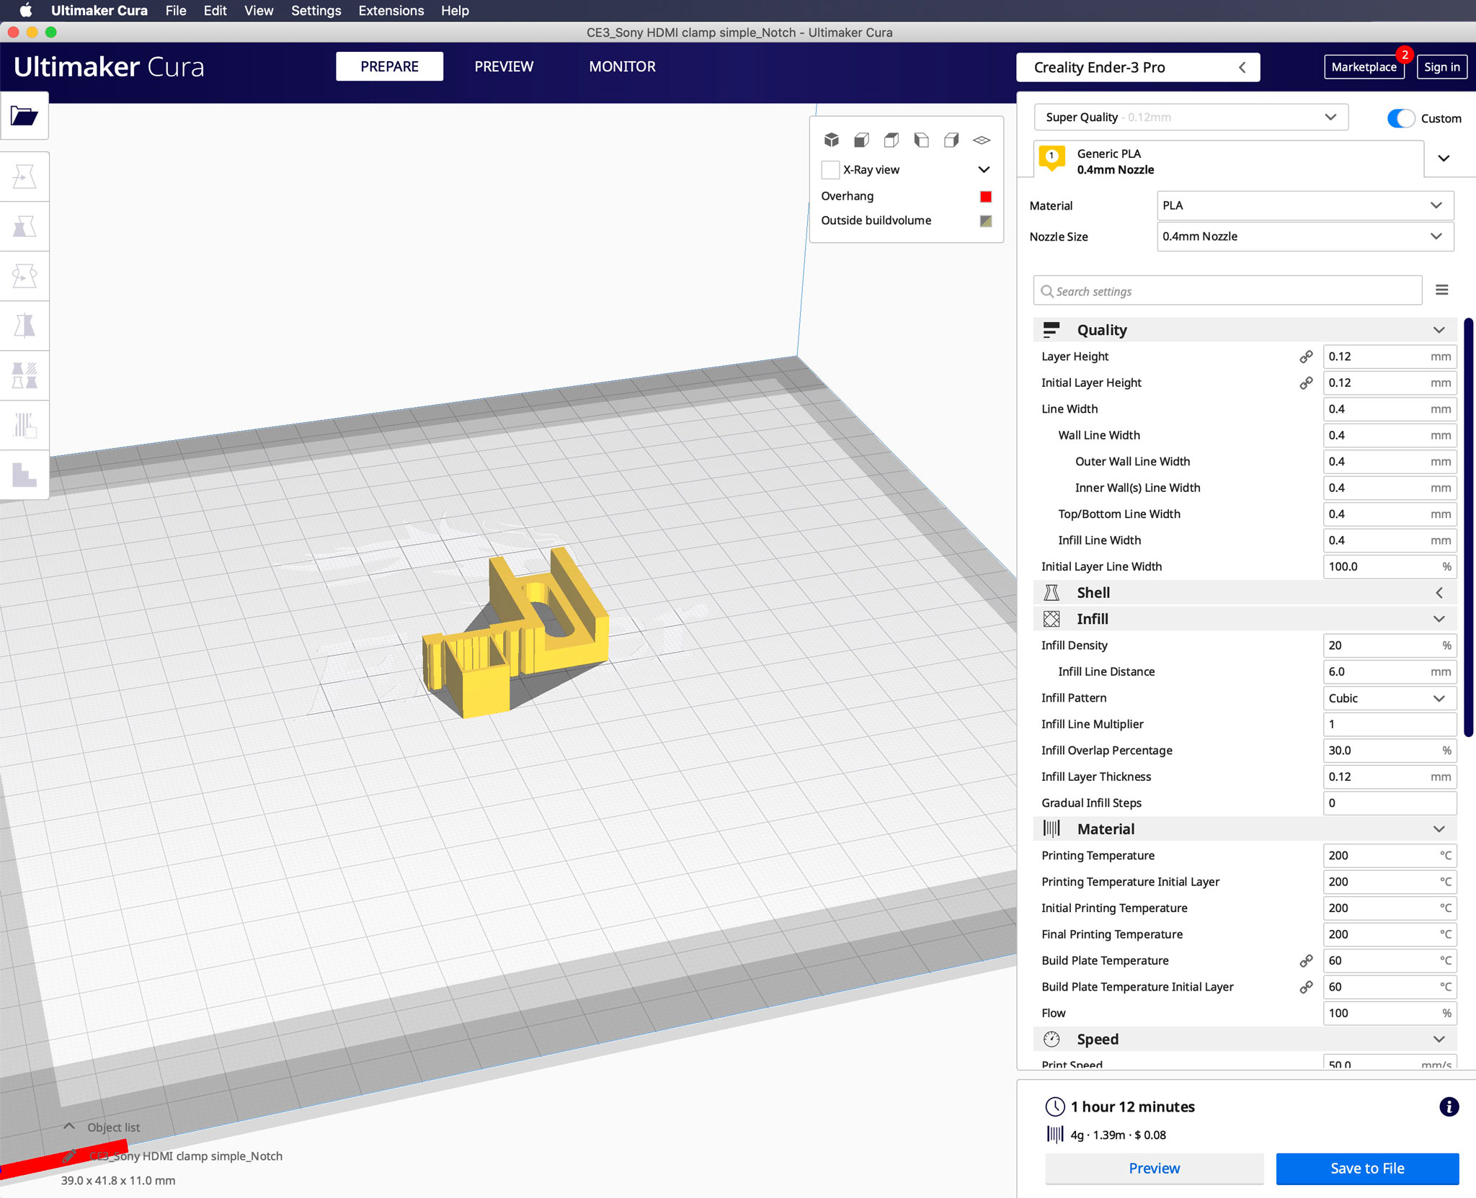Select the Scale tool in left toolbar
Screen dimensions: 1476x1198
(25, 226)
